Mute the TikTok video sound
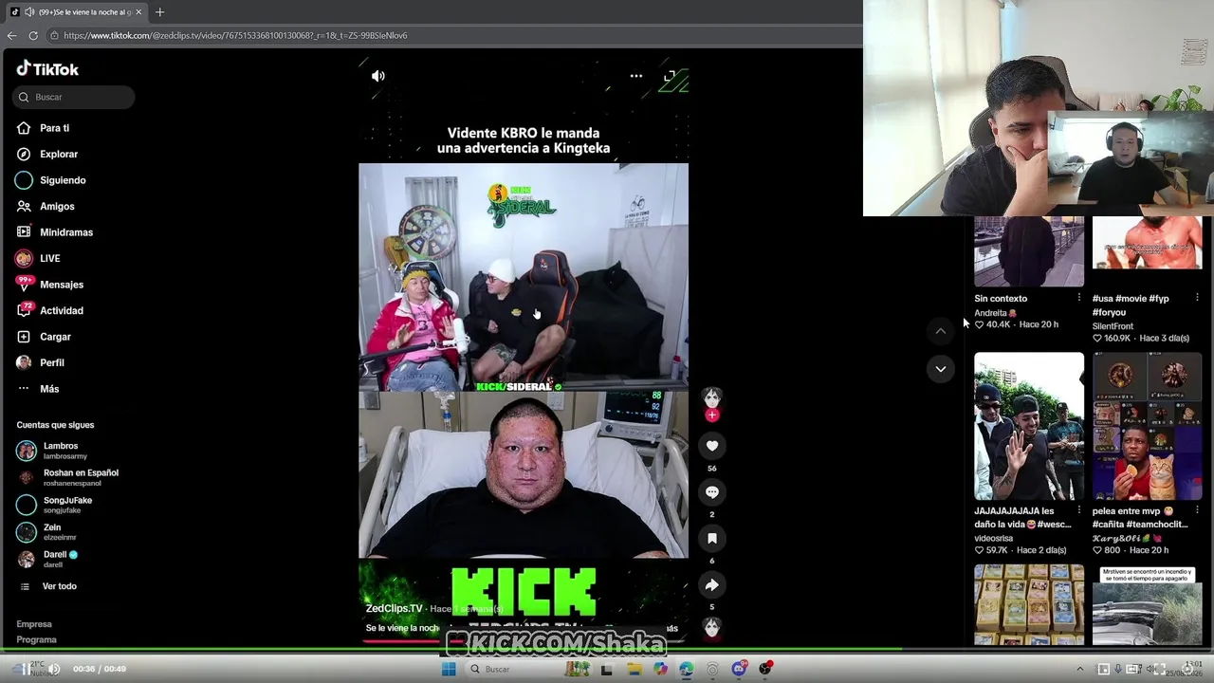This screenshot has height=683, width=1214. (x=378, y=76)
